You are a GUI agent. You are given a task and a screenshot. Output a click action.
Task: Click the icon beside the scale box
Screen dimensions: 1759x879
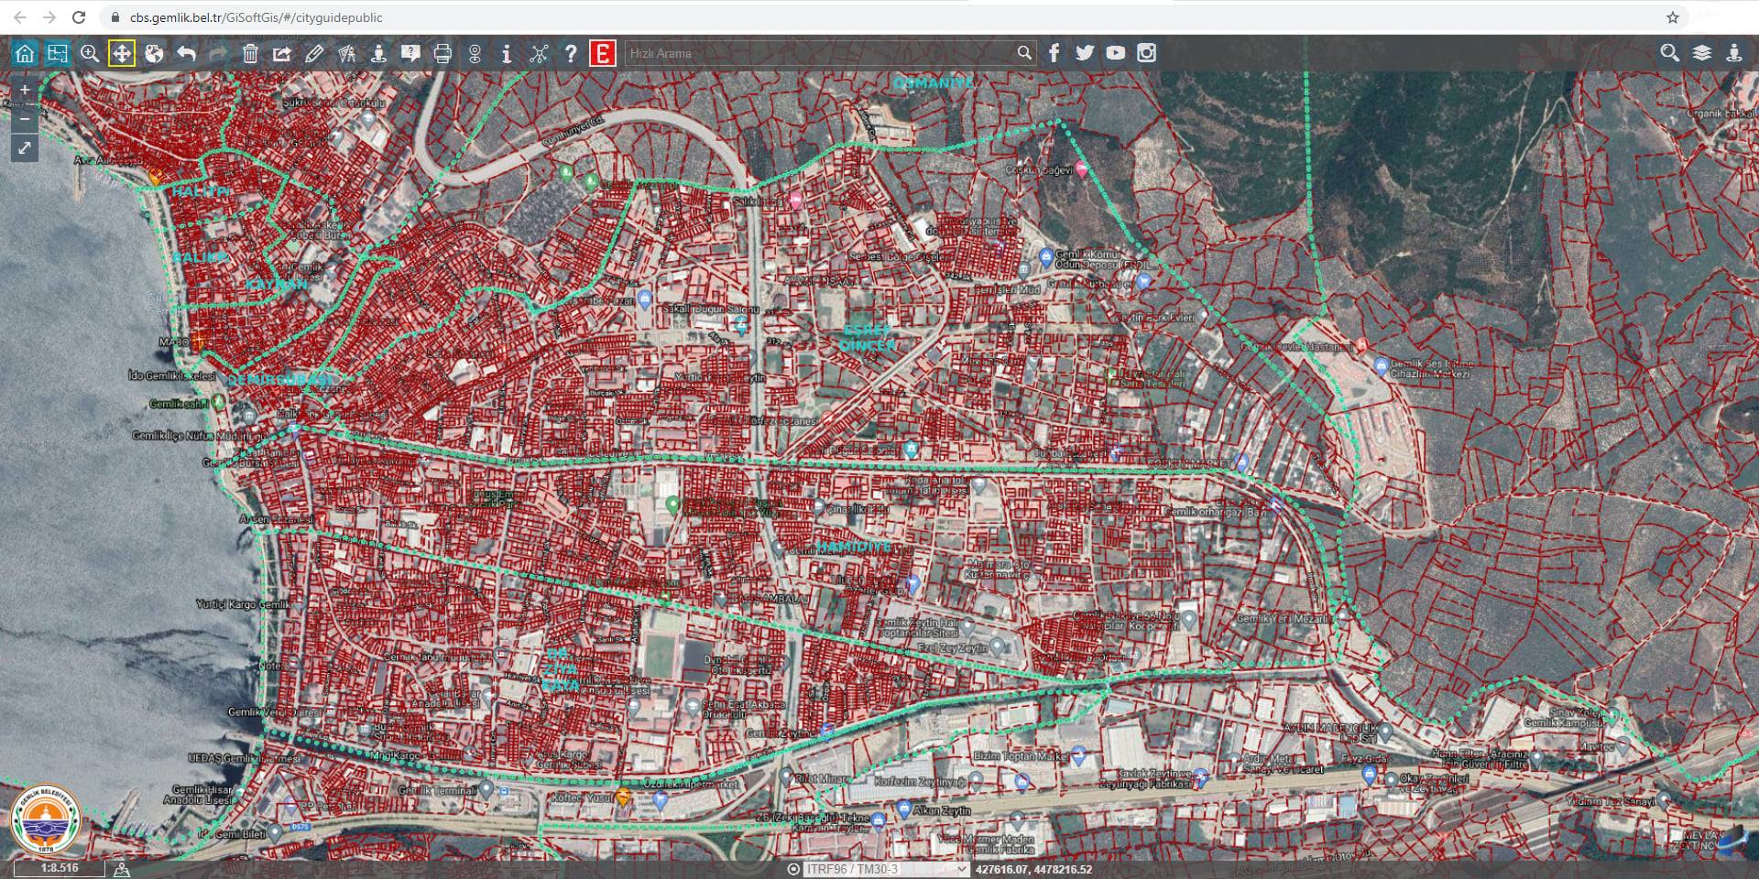point(122,869)
